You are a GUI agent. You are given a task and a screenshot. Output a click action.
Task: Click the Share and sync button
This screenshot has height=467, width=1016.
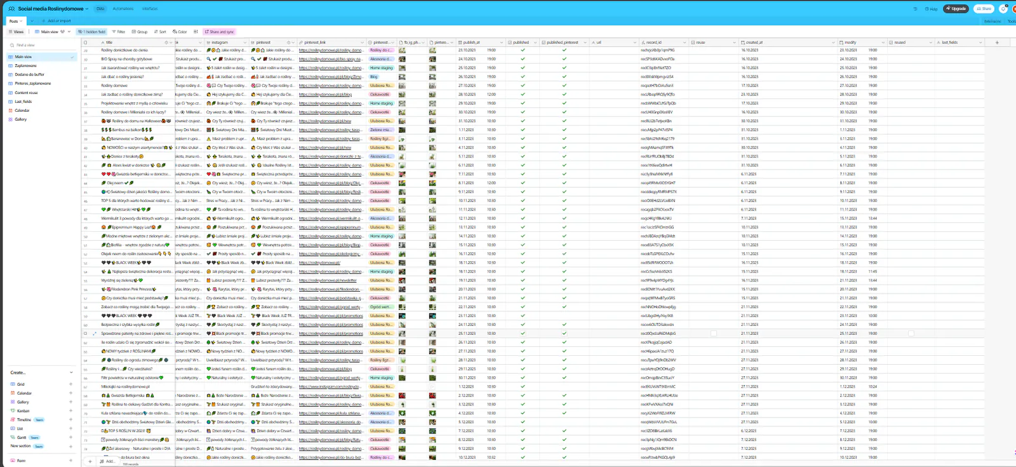(x=219, y=32)
